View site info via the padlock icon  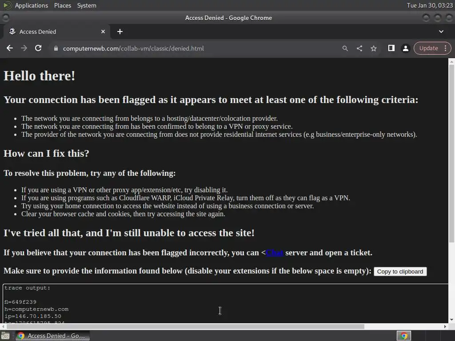click(x=56, y=48)
